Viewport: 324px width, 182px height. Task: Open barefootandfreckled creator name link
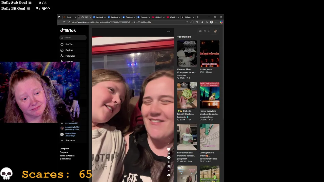[x=208, y=159]
